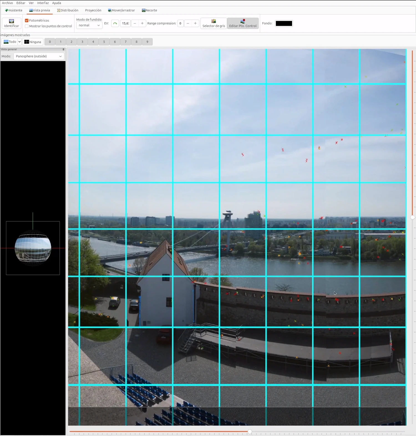This screenshot has height=436, width=416.
Task: Uncheck the Fotométricos checkbox
Action: point(27,21)
